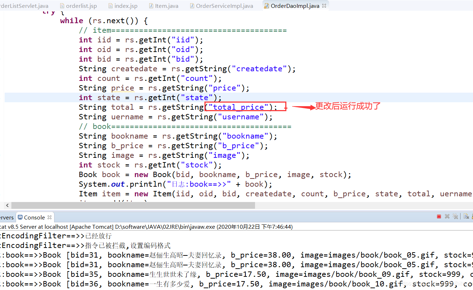Close the Console view tab
Viewport: 473px width, 290px height.
pos(49,217)
